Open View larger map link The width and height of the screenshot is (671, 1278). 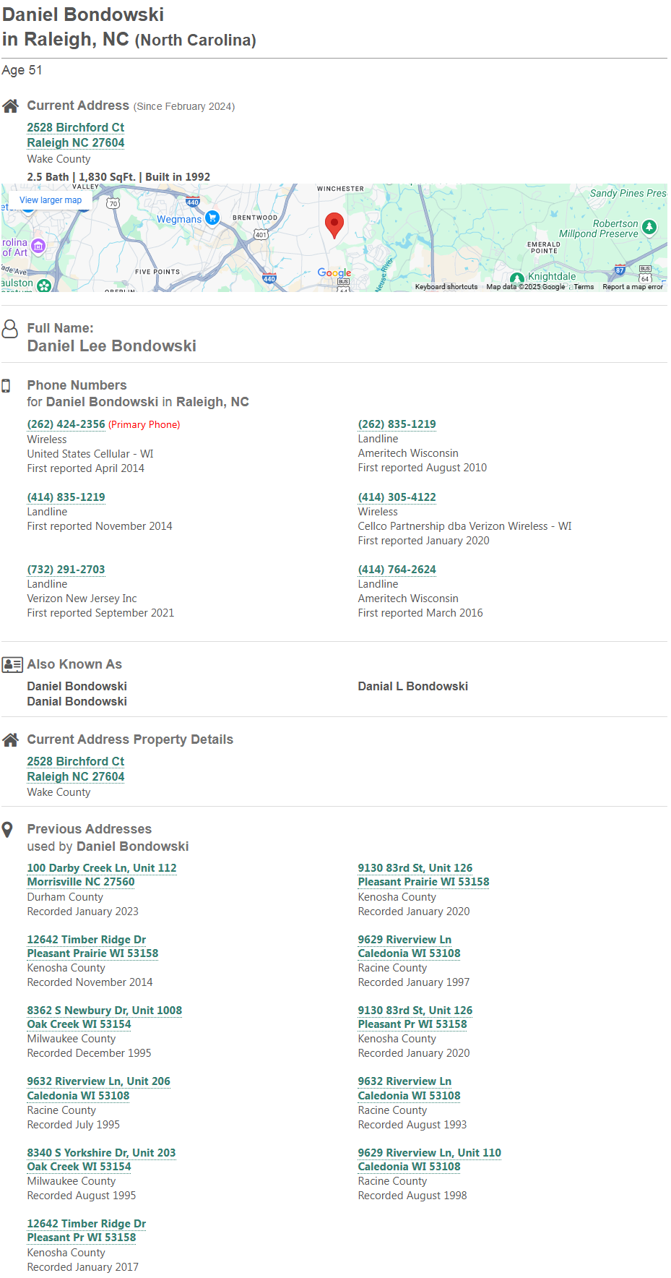(51, 200)
